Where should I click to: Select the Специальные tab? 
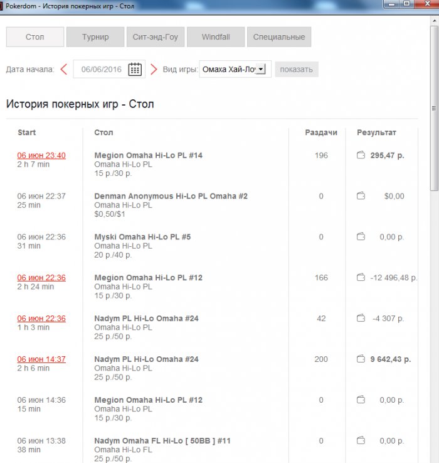pos(279,37)
